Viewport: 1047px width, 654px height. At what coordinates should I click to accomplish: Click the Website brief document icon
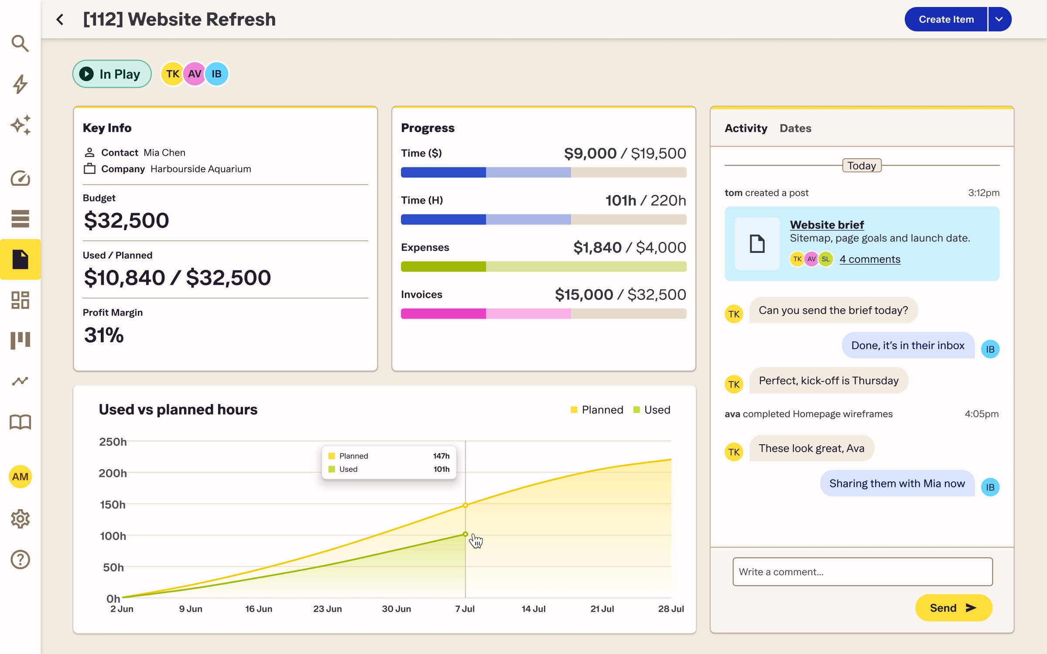[757, 244]
